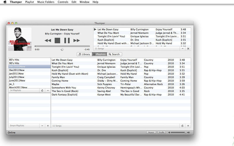
Task: Click the Billy Currington album artwork
Action: [x=20, y=39]
